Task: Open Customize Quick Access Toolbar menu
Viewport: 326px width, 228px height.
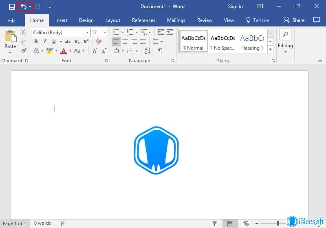Action: tap(49, 7)
